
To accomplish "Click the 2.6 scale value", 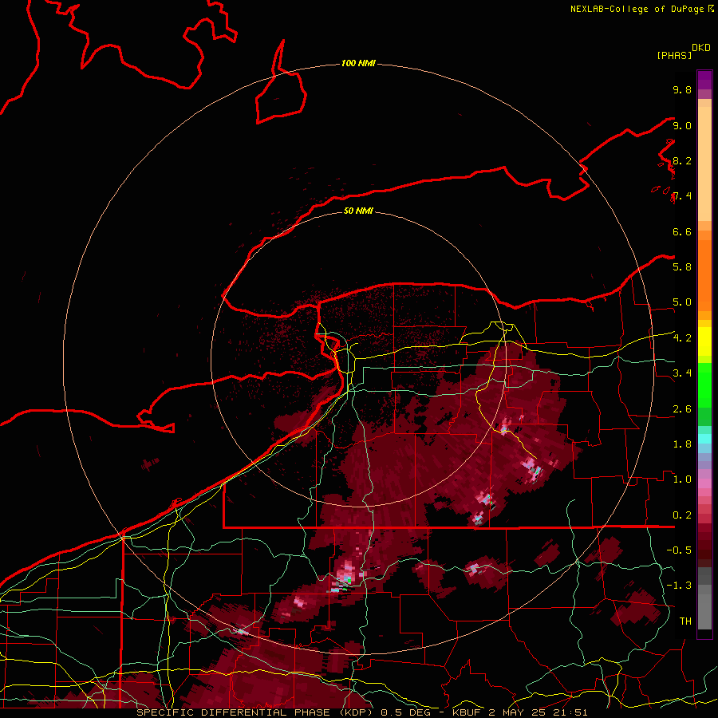I will pos(682,409).
